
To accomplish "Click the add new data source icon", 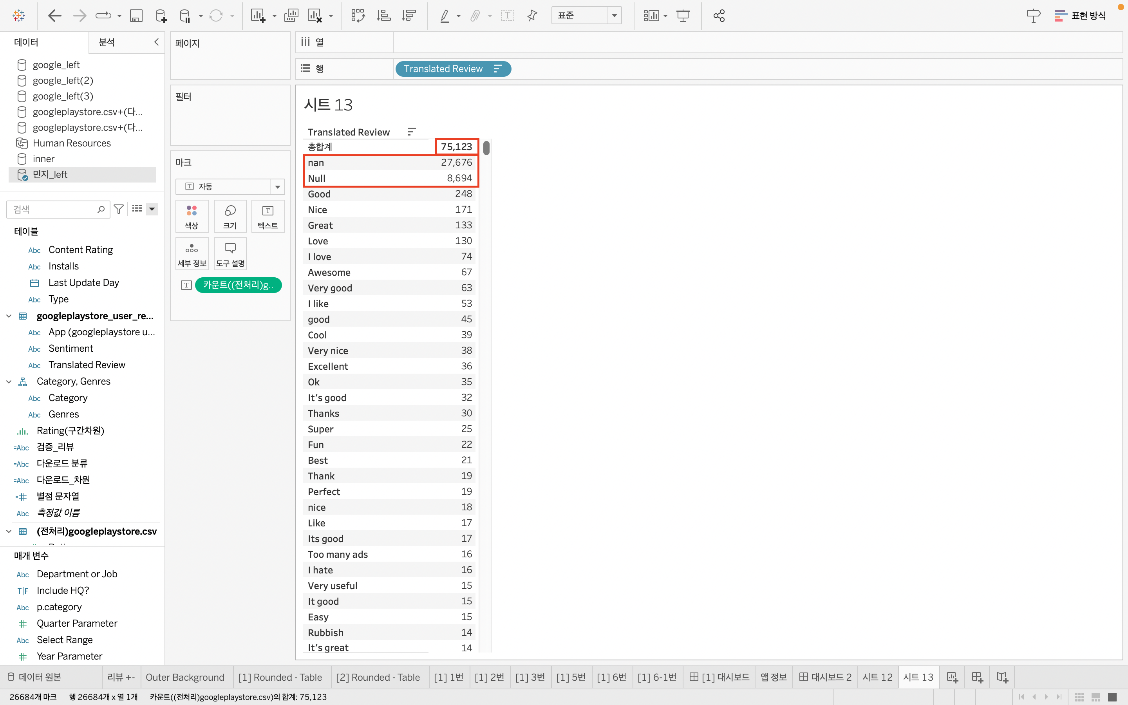I will pyautogui.click(x=161, y=16).
